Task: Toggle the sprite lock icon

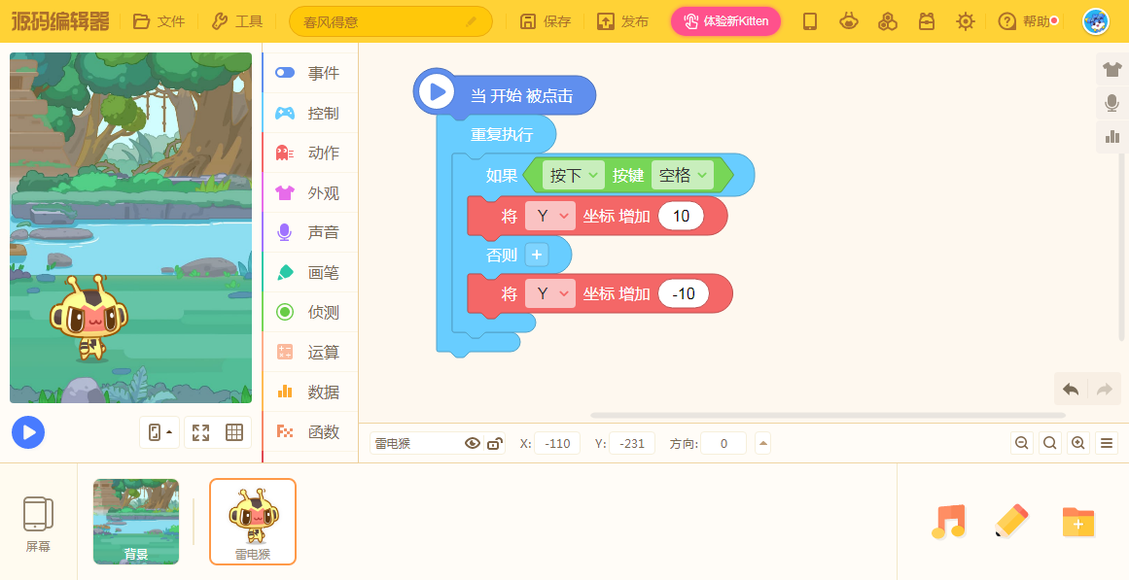Action: 495,443
